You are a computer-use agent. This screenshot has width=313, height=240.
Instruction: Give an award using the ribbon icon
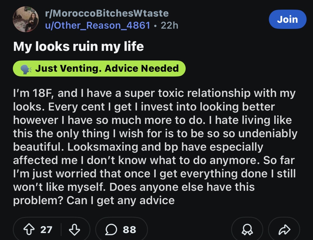pos(247,229)
